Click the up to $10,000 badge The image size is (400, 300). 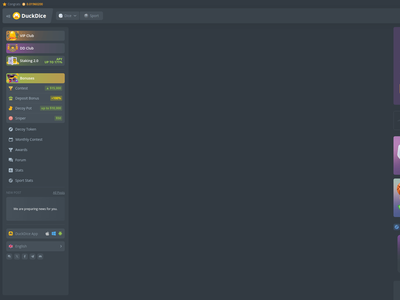click(51, 108)
